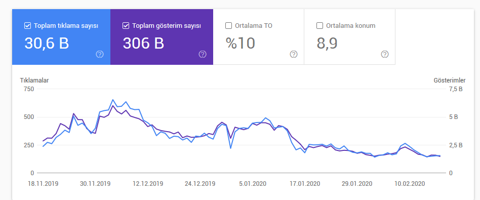Click the 24.12.2019 date label on axis
This screenshot has height=200, width=480.
tap(200, 184)
